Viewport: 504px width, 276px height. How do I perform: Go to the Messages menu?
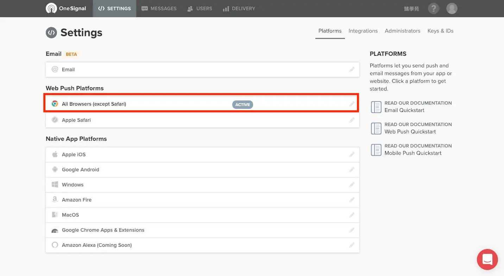pos(159,8)
